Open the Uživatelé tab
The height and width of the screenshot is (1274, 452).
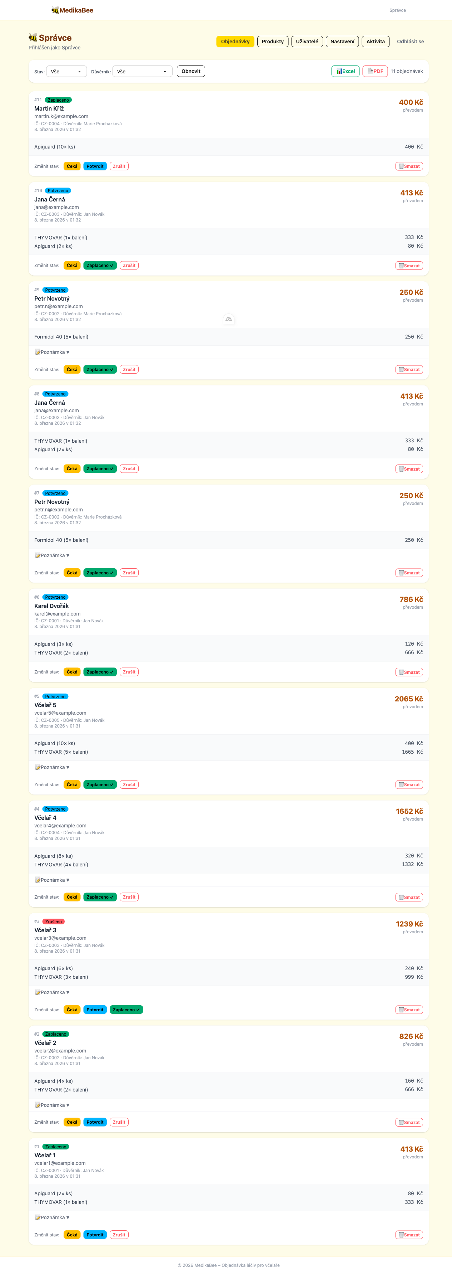coord(307,42)
